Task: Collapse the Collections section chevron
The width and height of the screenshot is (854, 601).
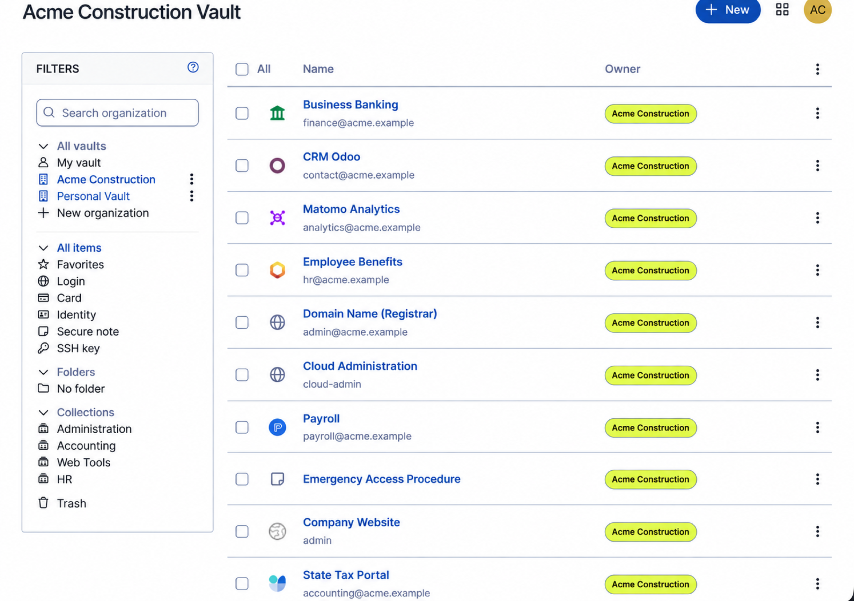Action: tap(43, 412)
